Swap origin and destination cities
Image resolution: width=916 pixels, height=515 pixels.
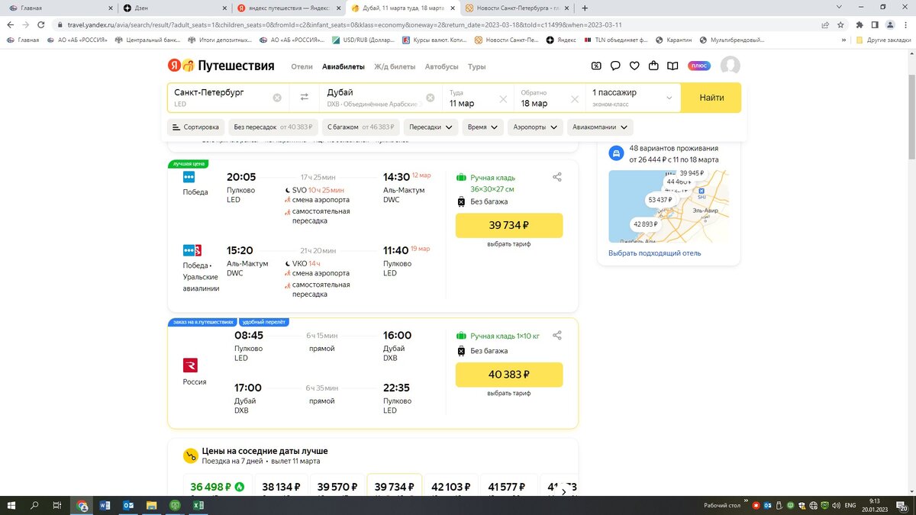pyautogui.click(x=304, y=97)
